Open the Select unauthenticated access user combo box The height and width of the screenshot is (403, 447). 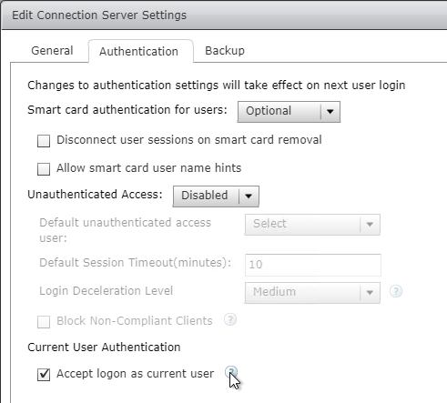click(312, 225)
